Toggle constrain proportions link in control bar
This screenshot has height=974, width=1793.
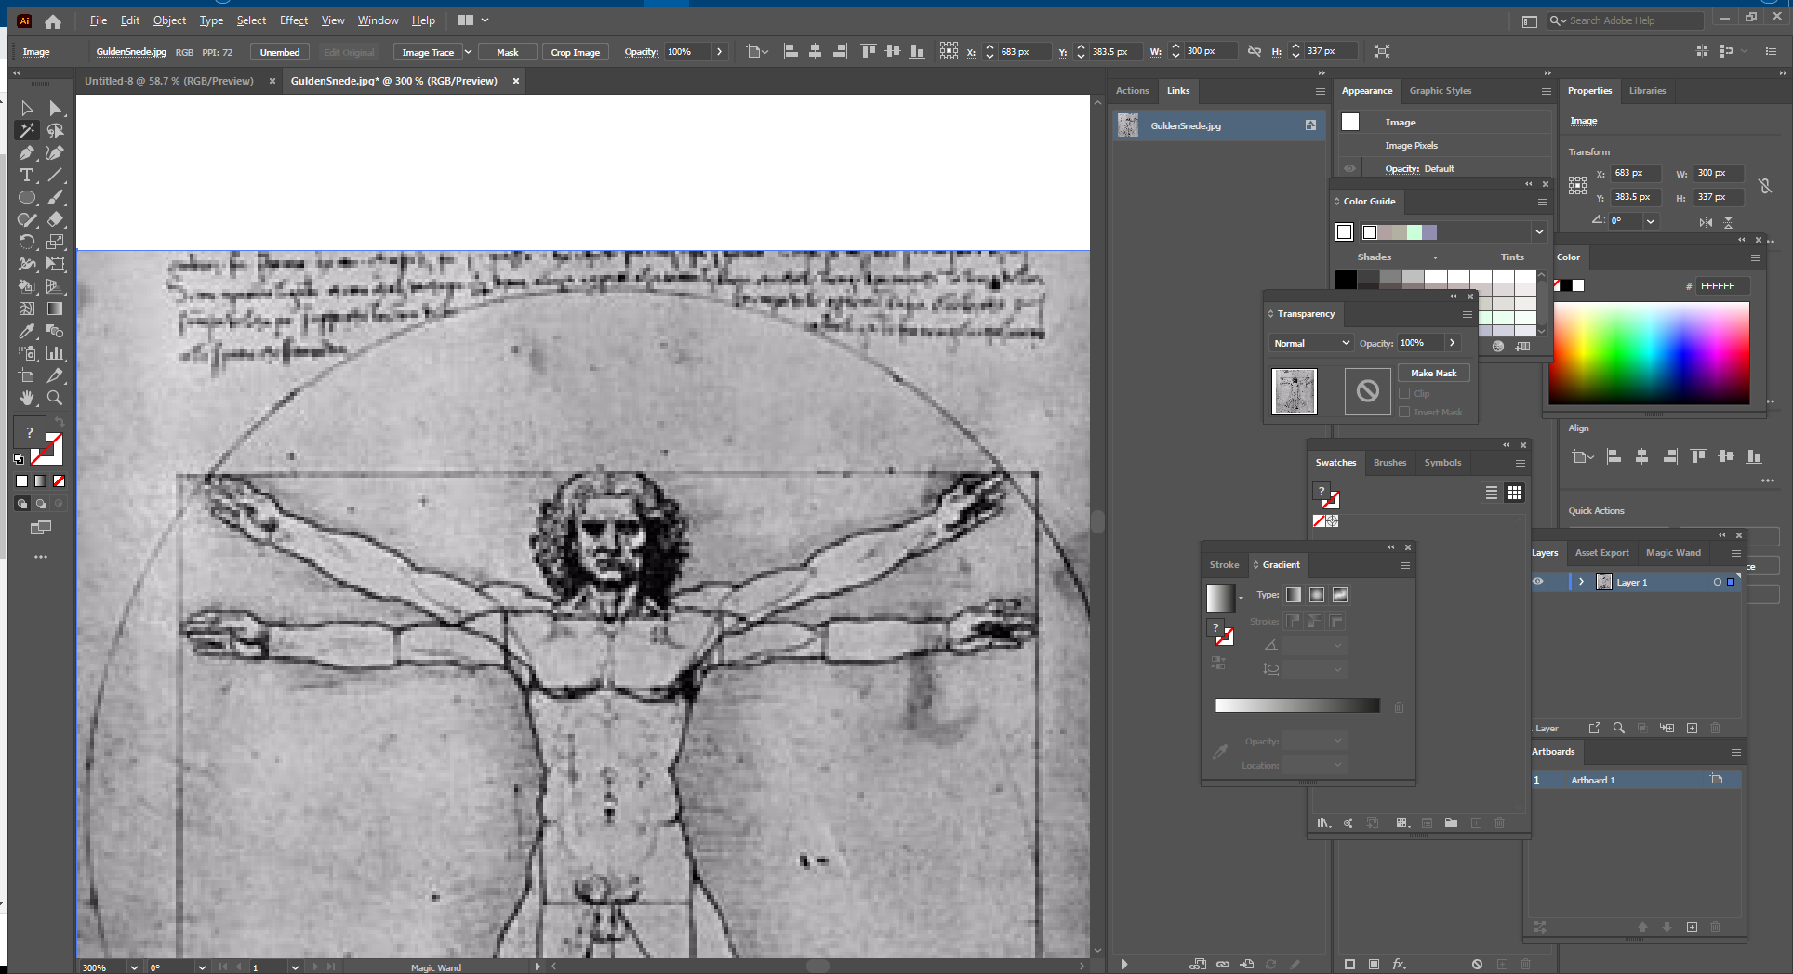(x=1255, y=51)
